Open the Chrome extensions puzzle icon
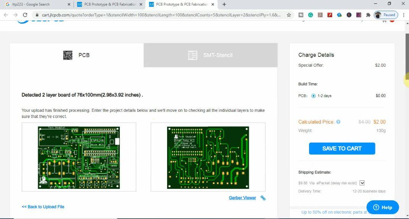Viewport: 409px width, 219px height. pyautogui.click(x=368, y=15)
